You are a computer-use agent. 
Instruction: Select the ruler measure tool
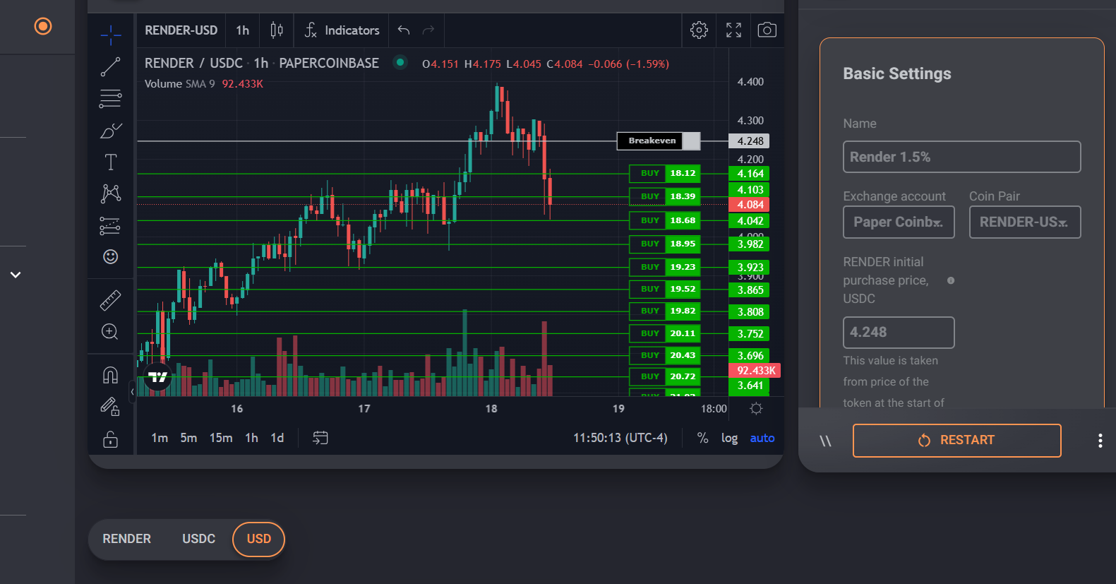click(111, 301)
